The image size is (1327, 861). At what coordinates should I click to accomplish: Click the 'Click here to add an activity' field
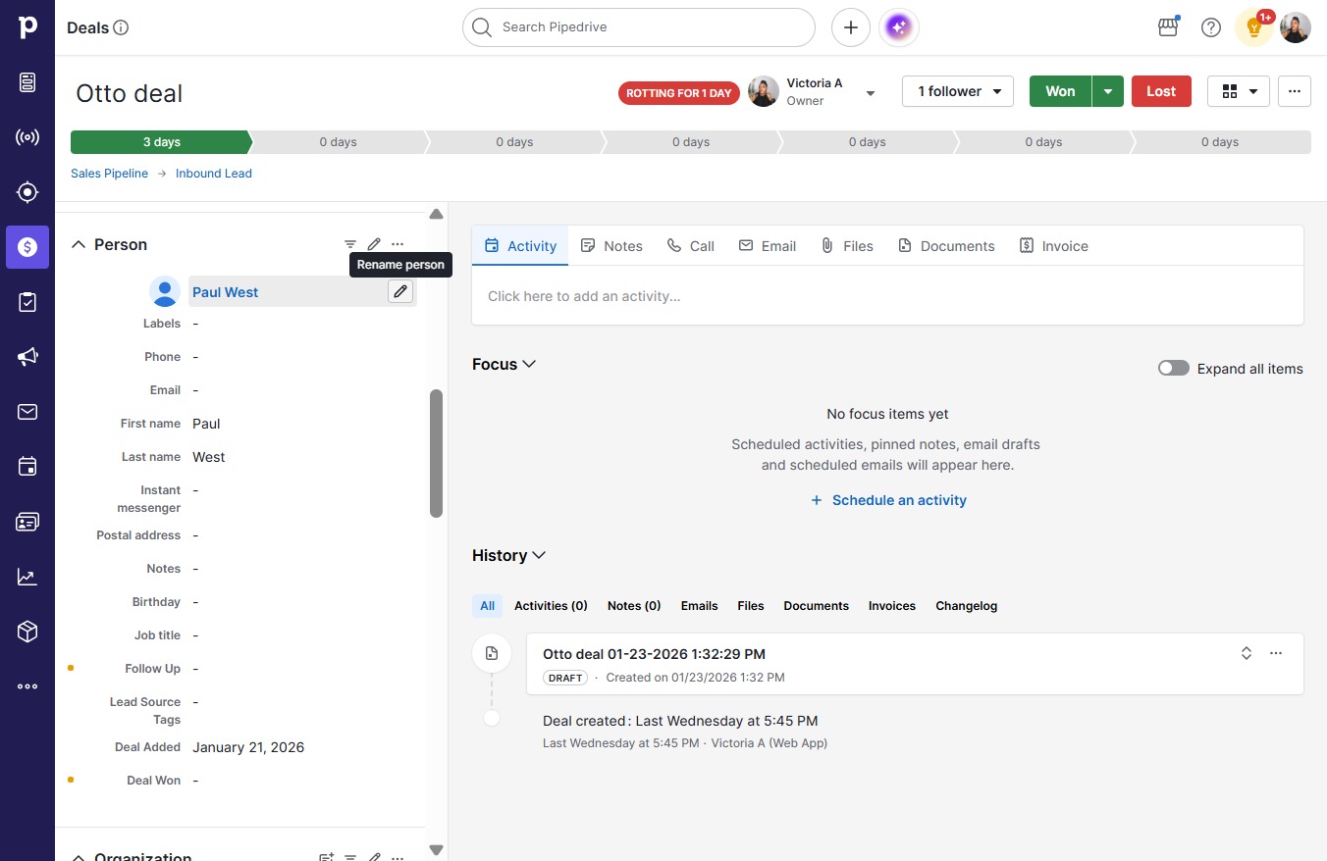point(887,296)
